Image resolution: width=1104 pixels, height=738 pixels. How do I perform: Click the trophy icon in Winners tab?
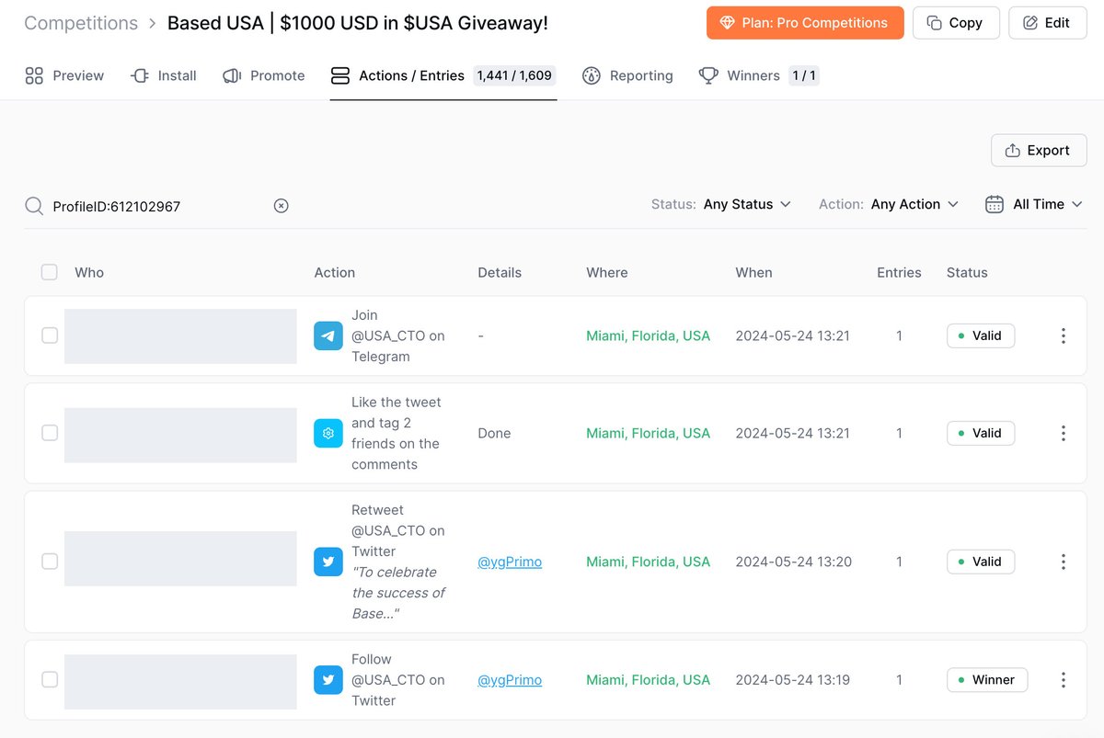coord(708,75)
